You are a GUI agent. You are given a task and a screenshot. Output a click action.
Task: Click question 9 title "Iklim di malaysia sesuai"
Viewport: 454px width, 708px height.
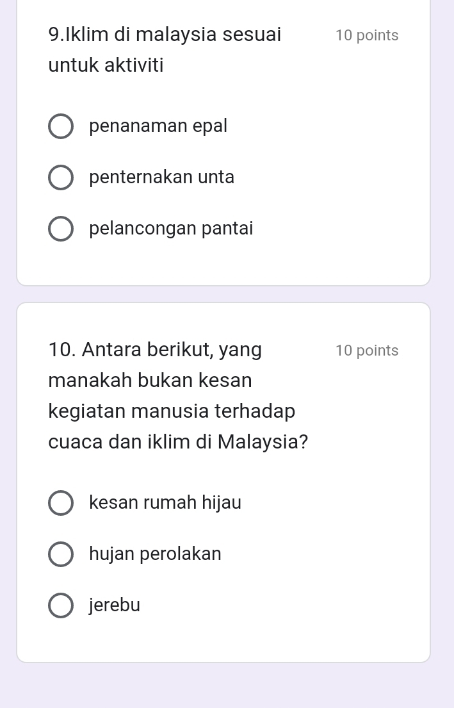(165, 35)
